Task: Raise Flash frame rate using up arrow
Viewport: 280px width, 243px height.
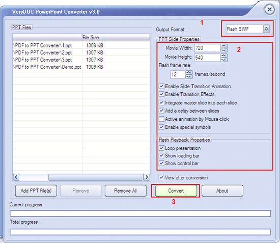Action: pos(189,72)
